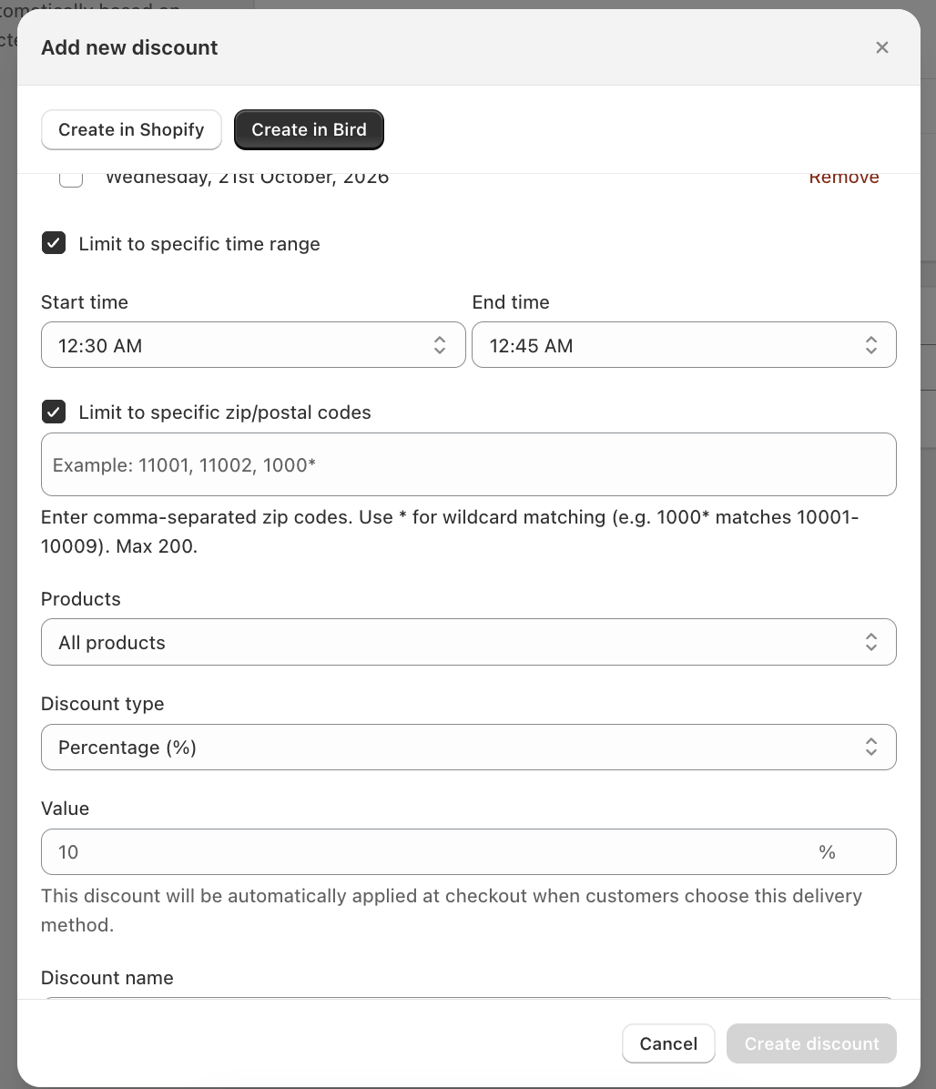Screen dimensions: 936x1089
Task: Click the Discount type label
Action: 103,704
